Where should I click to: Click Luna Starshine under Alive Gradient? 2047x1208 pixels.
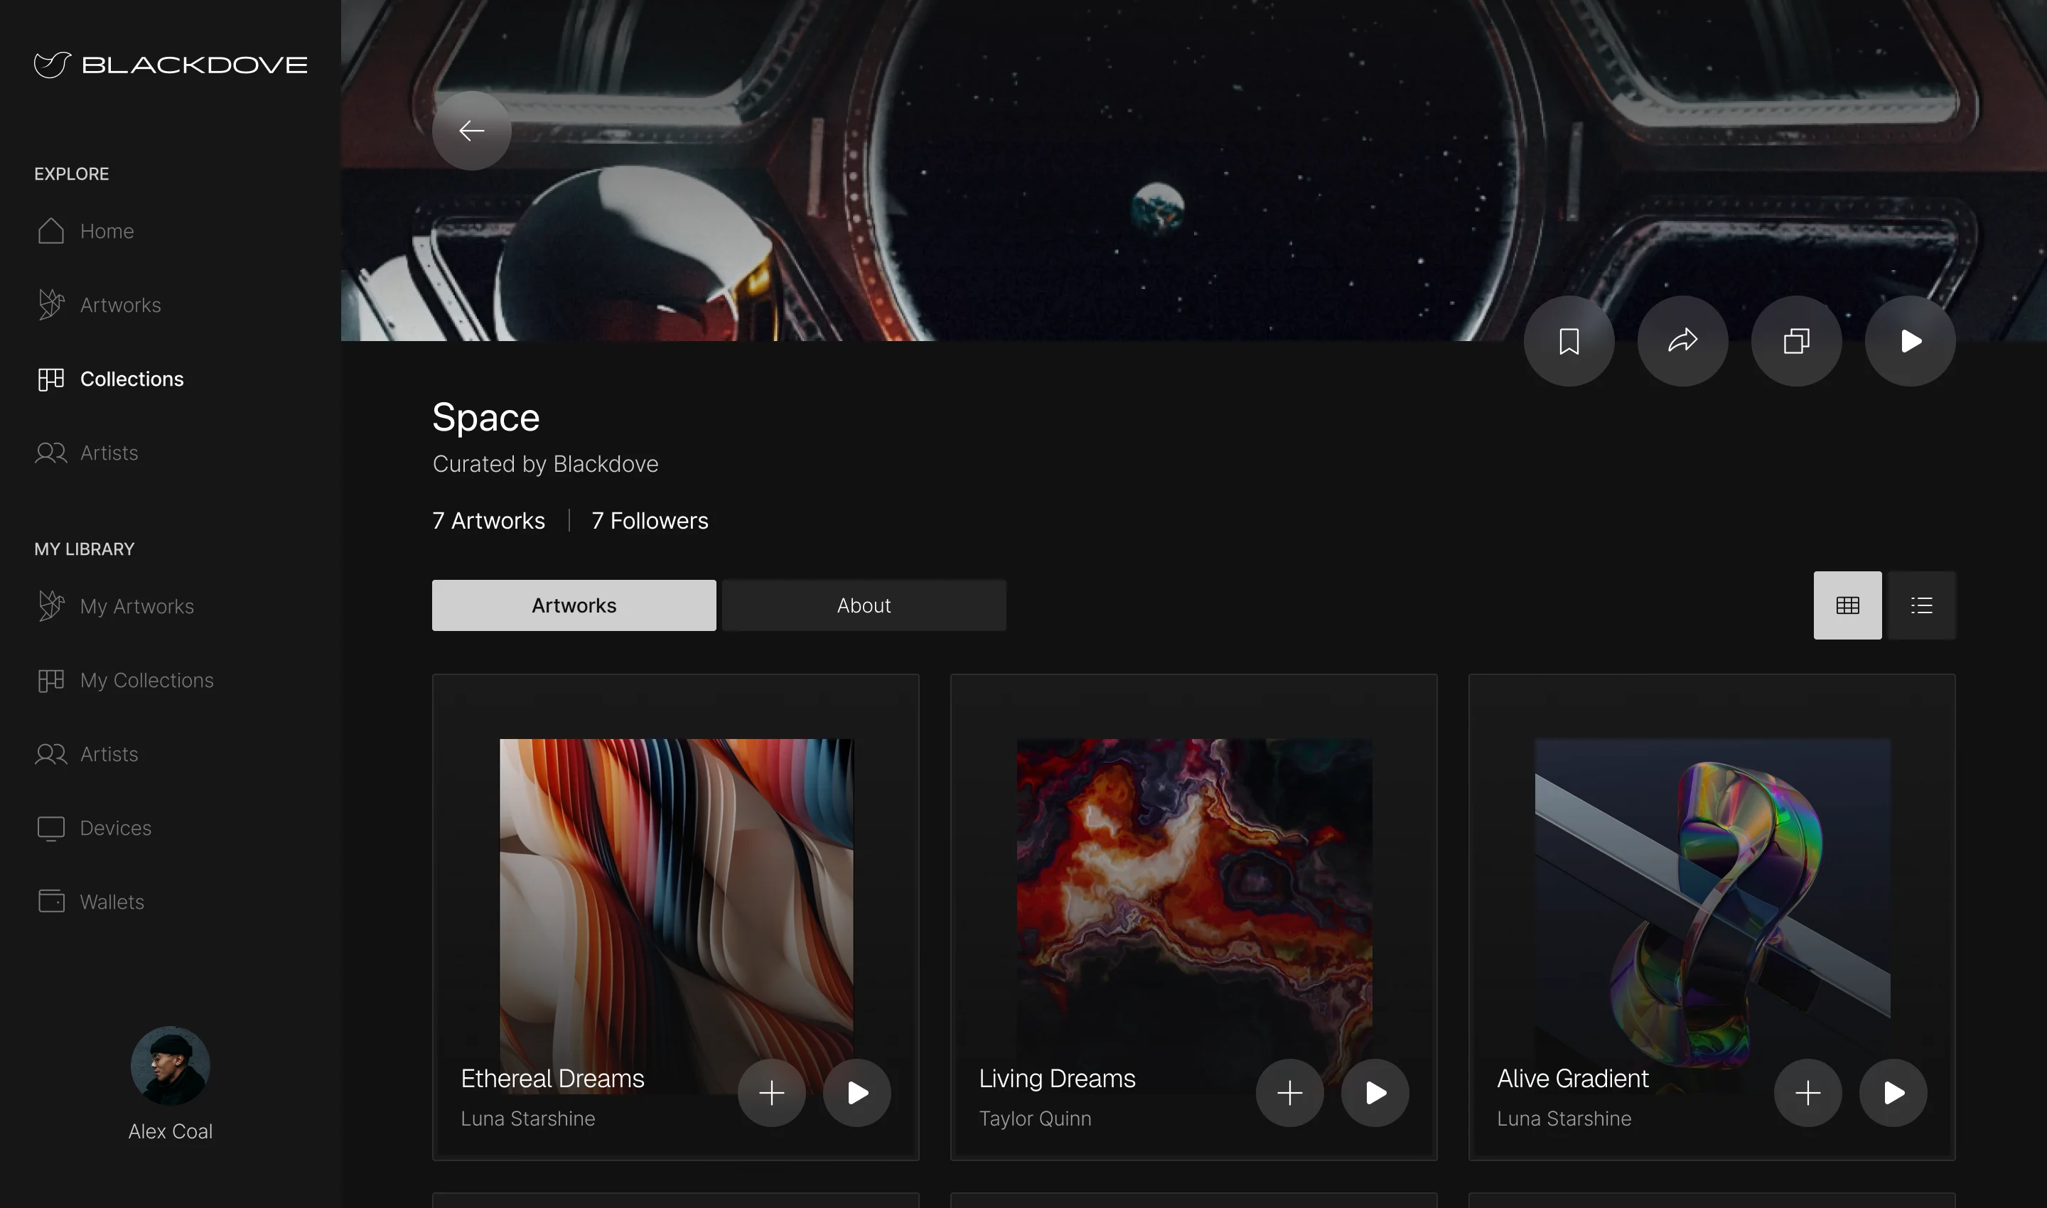point(1564,1119)
